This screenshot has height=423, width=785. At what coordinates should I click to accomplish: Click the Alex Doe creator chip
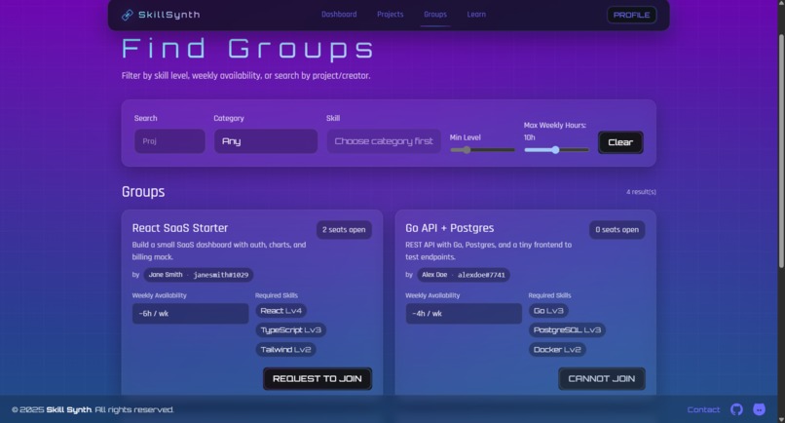click(x=464, y=275)
